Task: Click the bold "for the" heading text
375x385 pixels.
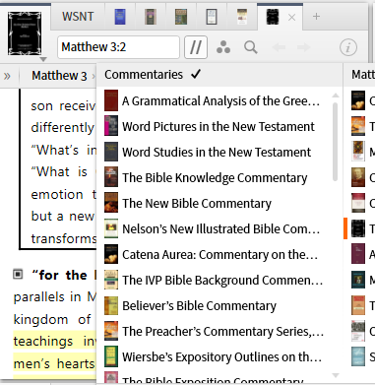Action: click(59, 275)
